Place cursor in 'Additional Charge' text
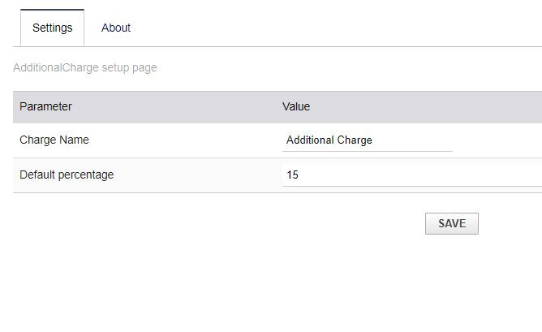 tap(329, 140)
